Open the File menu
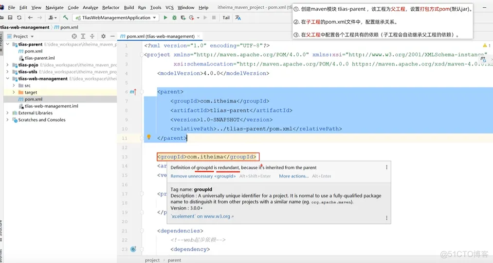 point(12,8)
